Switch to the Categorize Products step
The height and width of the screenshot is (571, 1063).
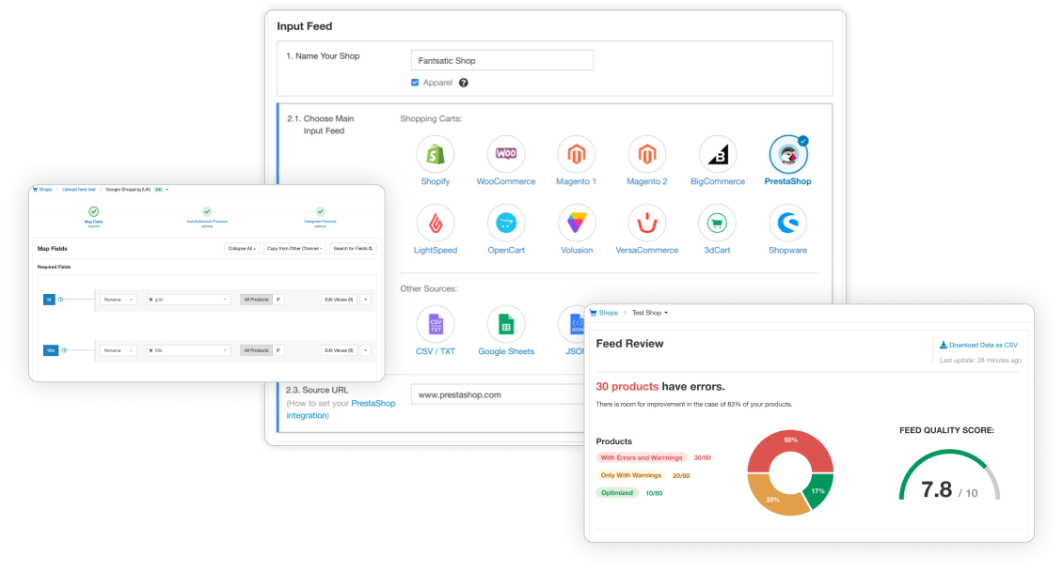click(x=320, y=213)
